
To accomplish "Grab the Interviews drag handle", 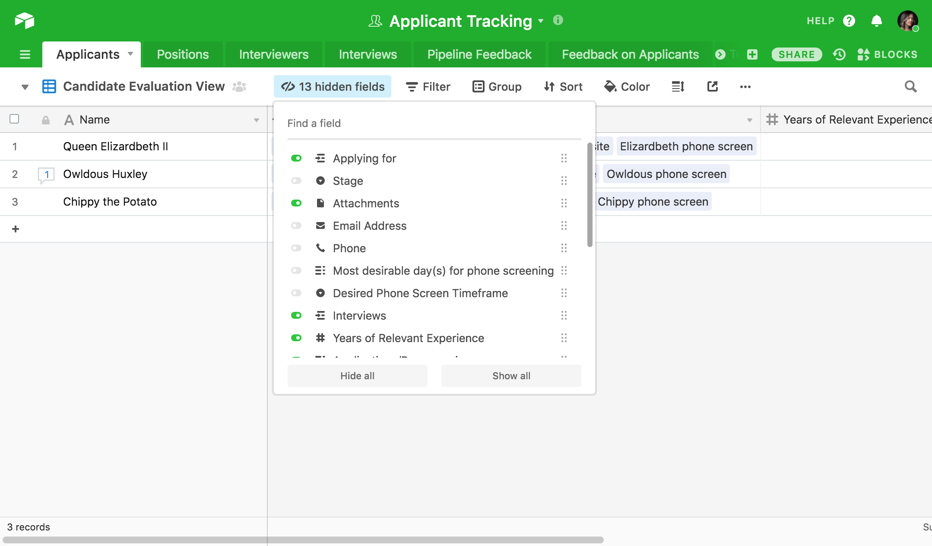I will 564,315.
